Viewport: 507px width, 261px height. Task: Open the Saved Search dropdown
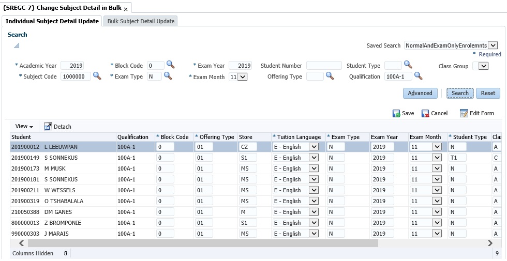click(493, 45)
